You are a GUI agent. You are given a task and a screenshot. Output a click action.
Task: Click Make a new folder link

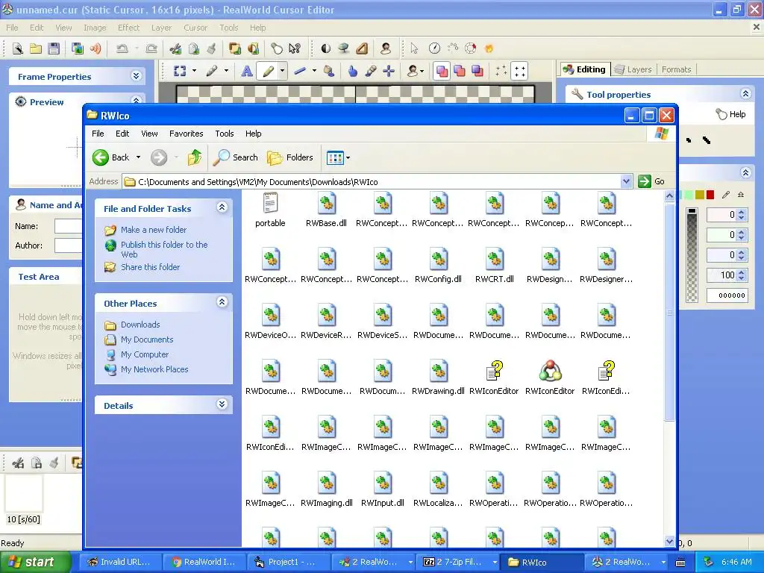click(154, 230)
